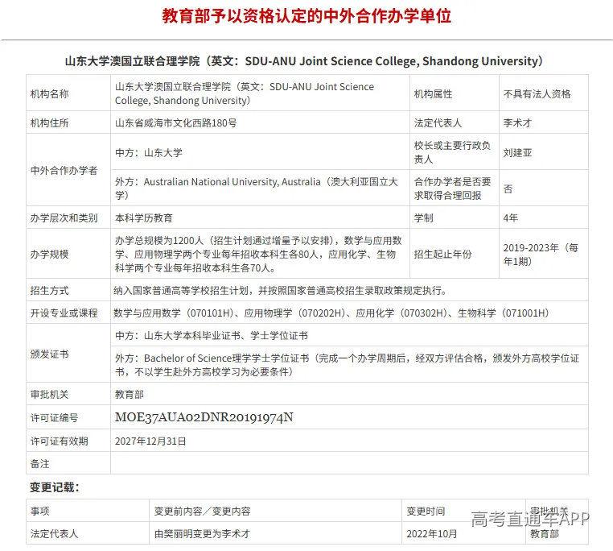Click the bold subtitle heading starting 山东大学澳国立联合理学院
The width and height of the screenshot is (613, 551).
304,61
